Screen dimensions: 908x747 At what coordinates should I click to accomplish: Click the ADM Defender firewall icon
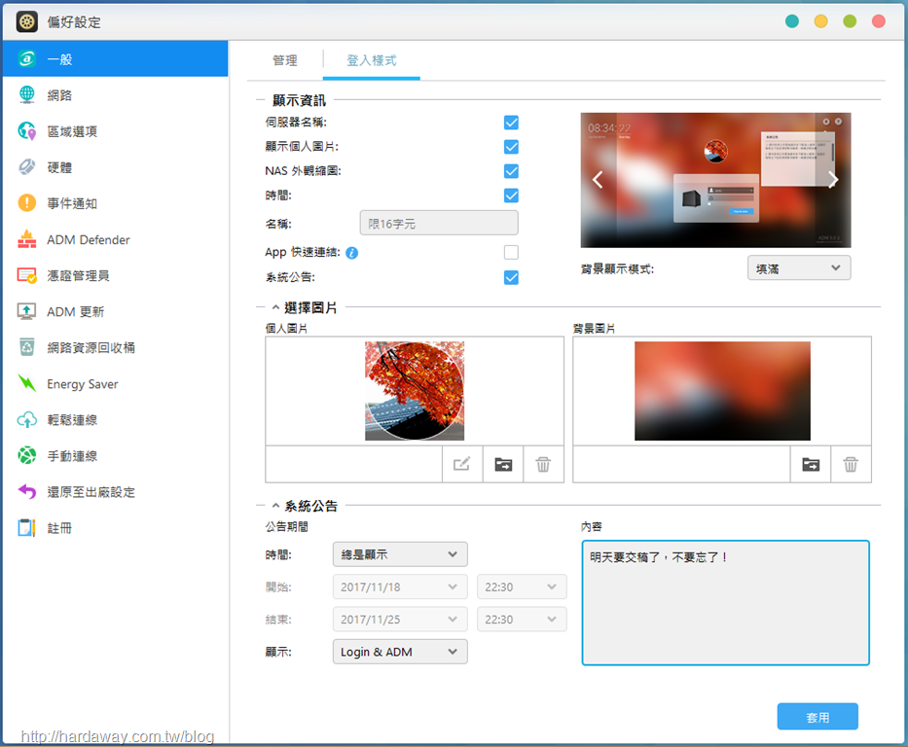pyautogui.click(x=26, y=239)
